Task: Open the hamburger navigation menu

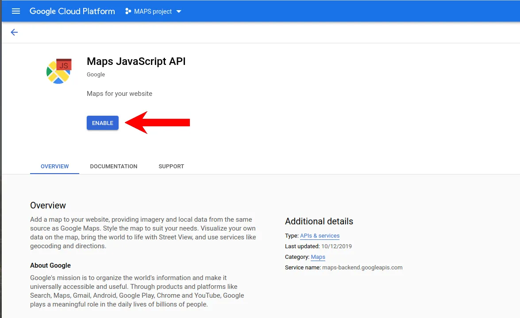Action: [16, 11]
